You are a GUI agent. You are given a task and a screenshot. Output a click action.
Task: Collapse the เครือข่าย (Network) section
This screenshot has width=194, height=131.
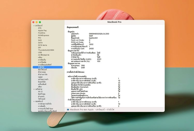(34, 89)
